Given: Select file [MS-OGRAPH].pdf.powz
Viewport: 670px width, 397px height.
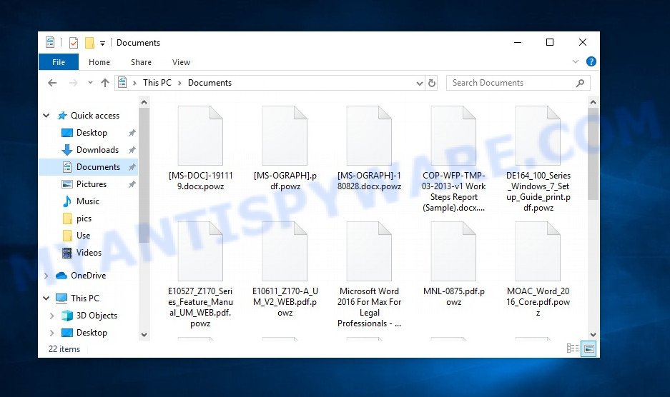Looking at the screenshot, I should (285, 148).
